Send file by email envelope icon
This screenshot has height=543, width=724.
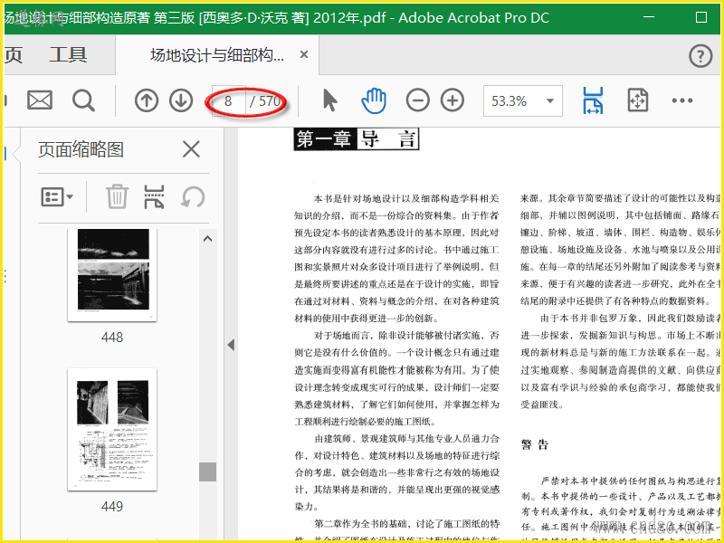tap(40, 100)
